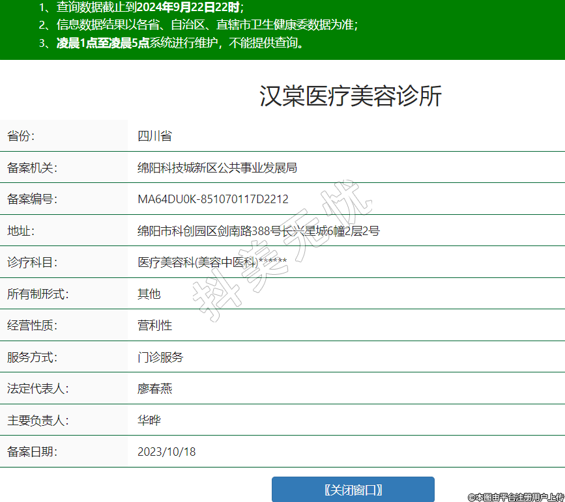Click the 省份 row label

21,136
